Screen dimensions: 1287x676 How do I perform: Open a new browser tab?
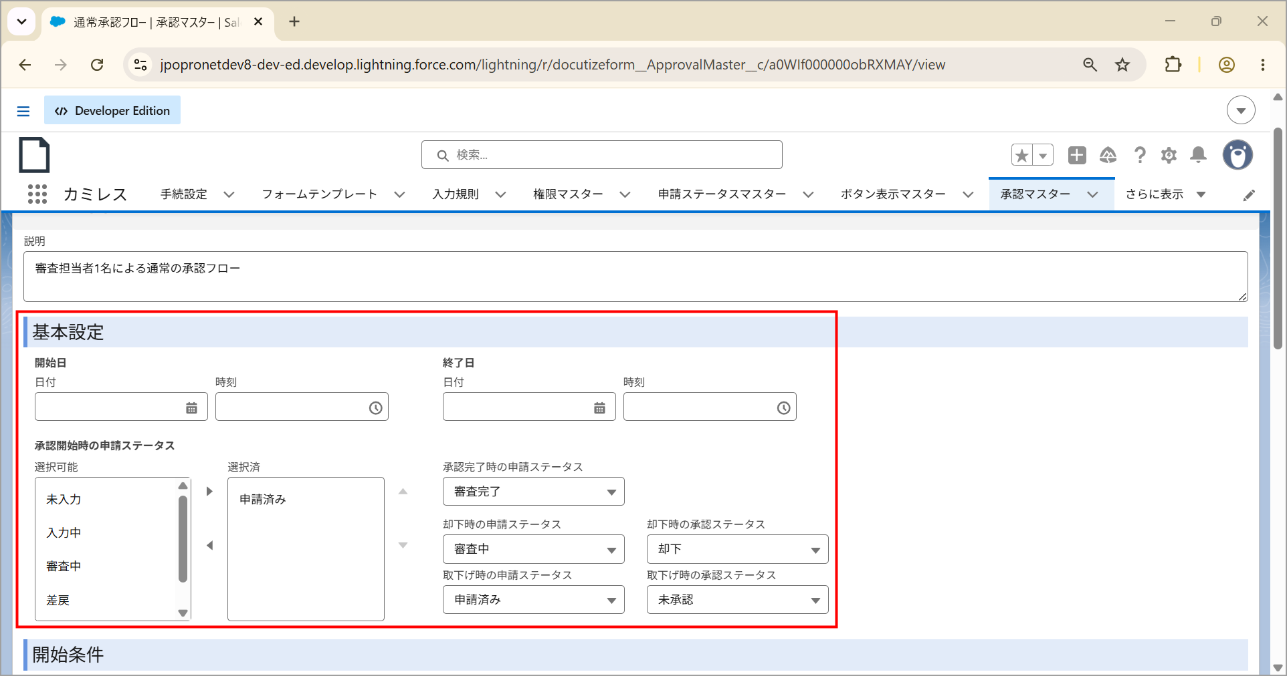[x=294, y=21]
